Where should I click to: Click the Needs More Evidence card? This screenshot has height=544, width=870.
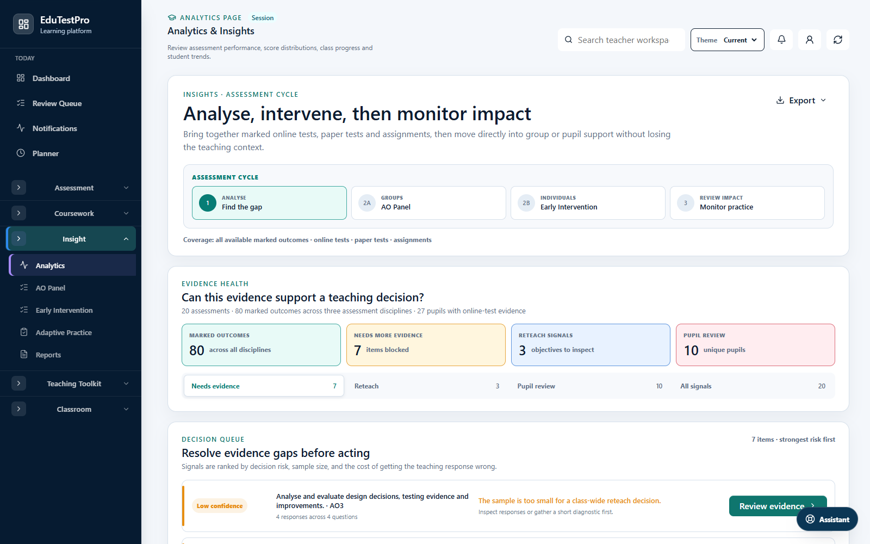[426, 345]
